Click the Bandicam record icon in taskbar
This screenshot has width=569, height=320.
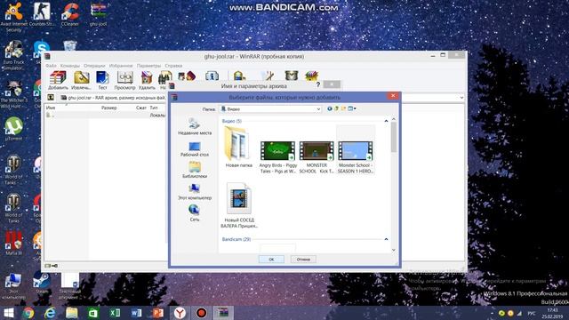202,313
